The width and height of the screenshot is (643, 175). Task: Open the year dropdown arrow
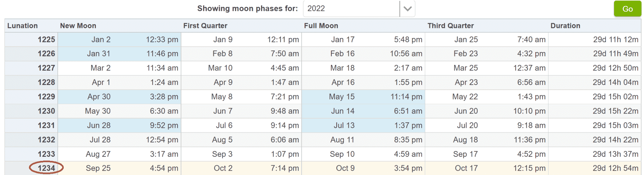coord(407,9)
